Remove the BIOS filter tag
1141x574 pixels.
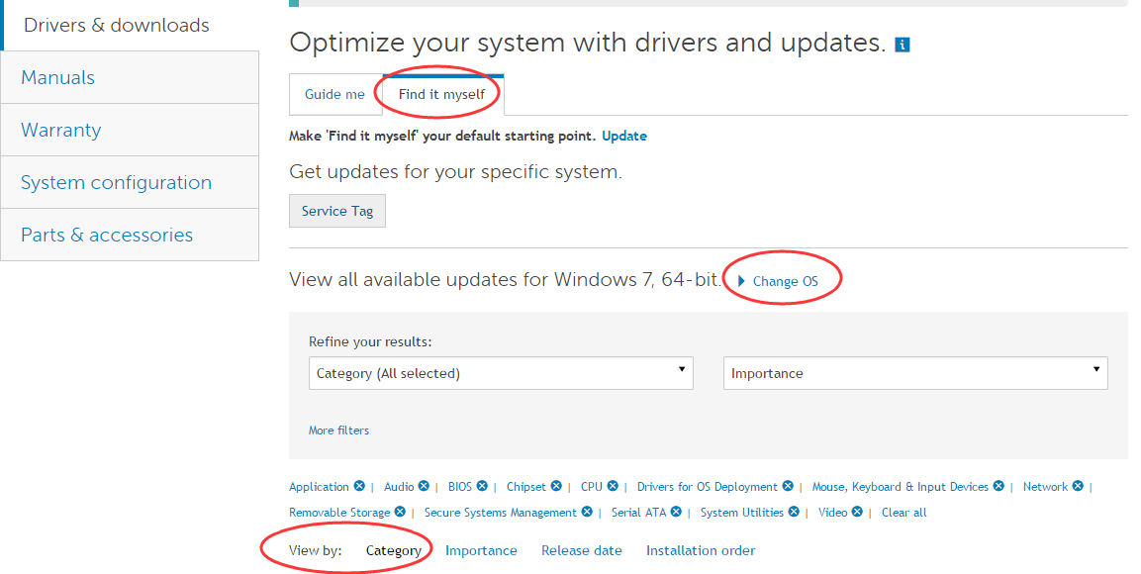(482, 486)
